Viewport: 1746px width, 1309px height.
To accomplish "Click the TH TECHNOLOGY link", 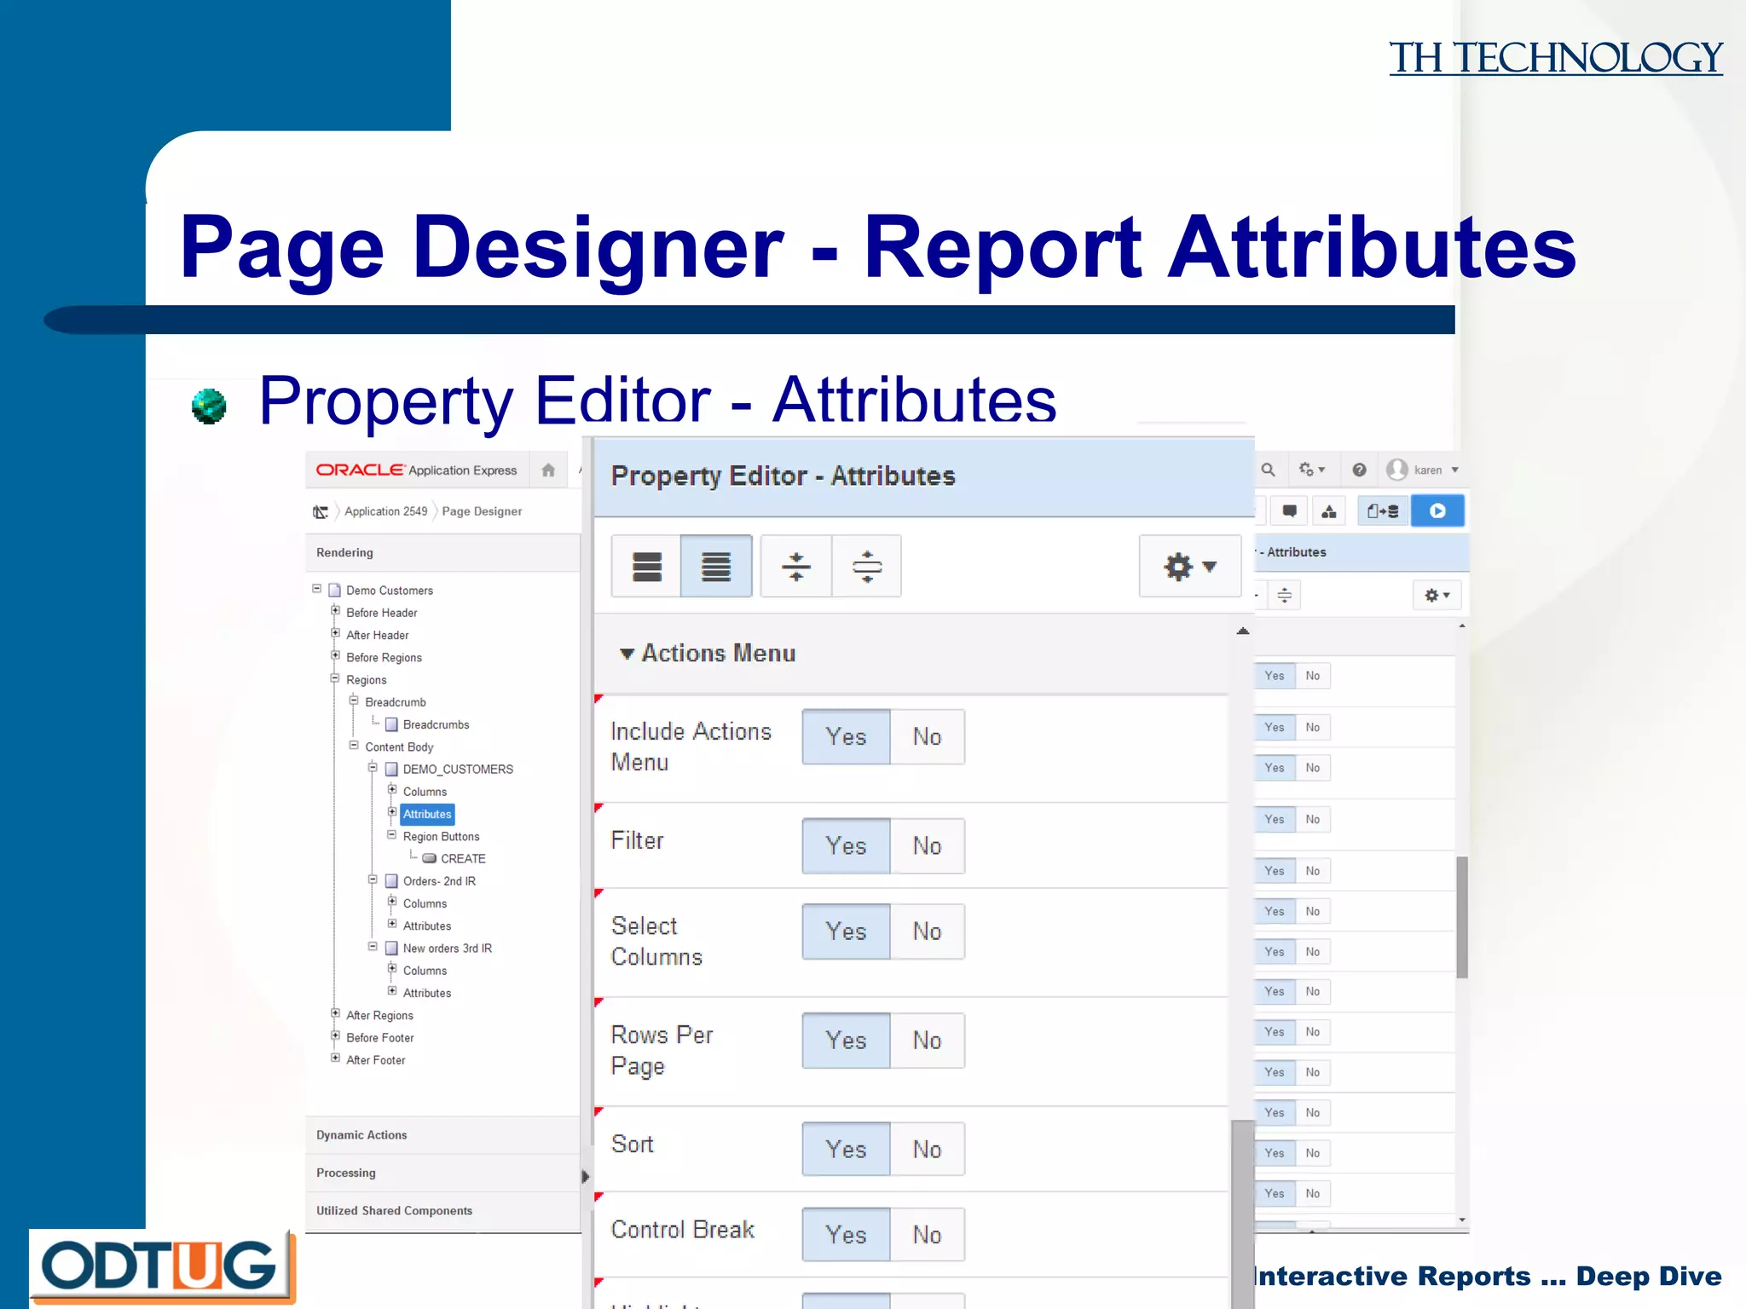I will pyautogui.click(x=1556, y=58).
